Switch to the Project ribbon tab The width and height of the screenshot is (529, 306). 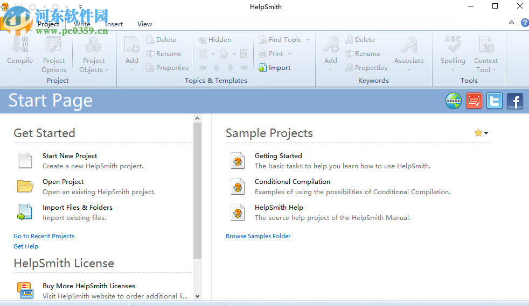(48, 24)
